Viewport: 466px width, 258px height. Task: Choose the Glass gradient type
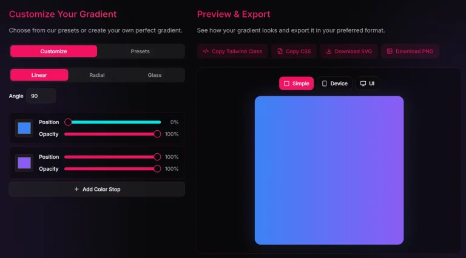point(155,75)
